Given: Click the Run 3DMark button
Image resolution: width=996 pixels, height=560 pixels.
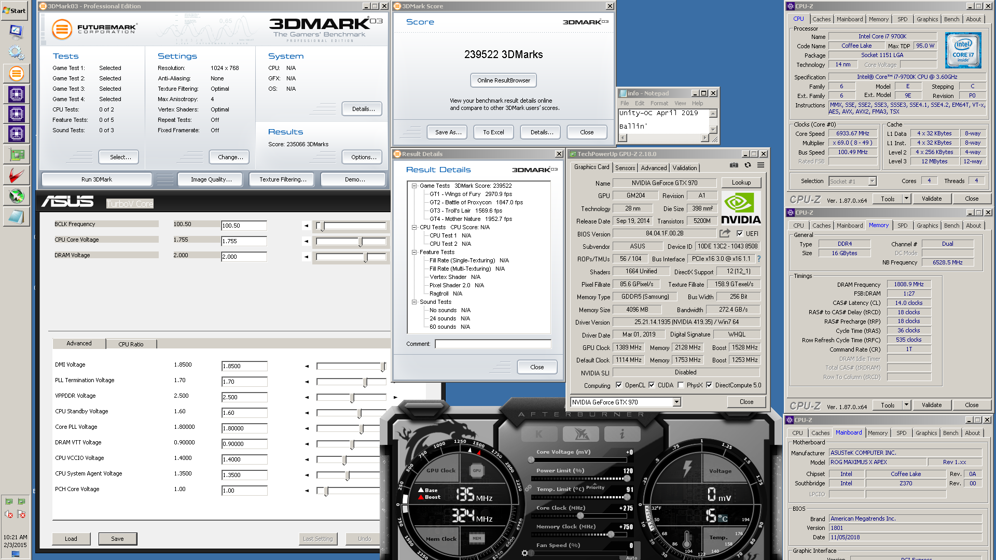Looking at the screenshot, I should click(96, 179).
